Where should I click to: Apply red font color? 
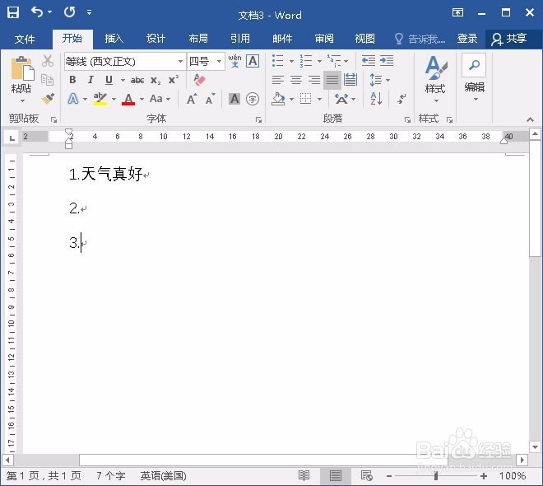pyautogui.click(x=128, y=99)
